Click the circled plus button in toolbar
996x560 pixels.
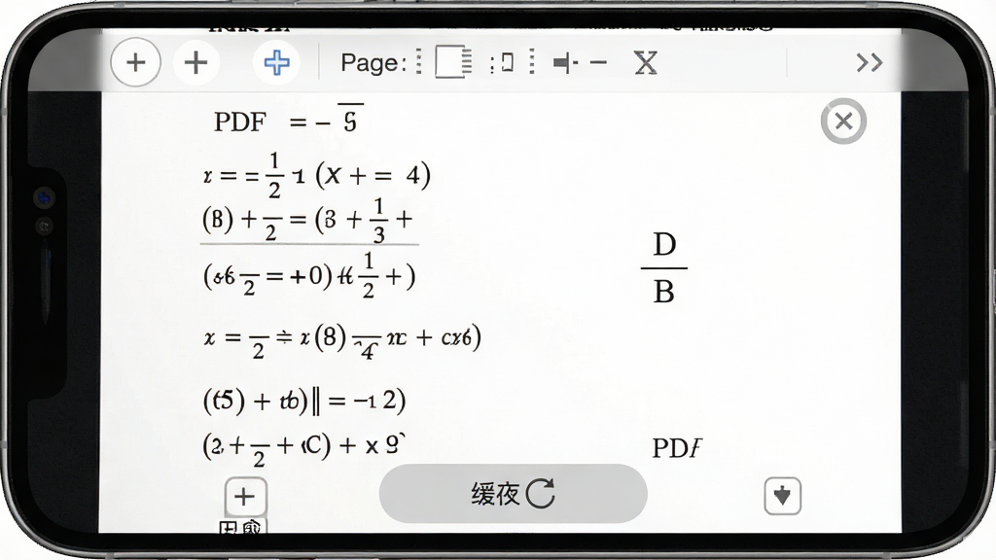(135, 62)
